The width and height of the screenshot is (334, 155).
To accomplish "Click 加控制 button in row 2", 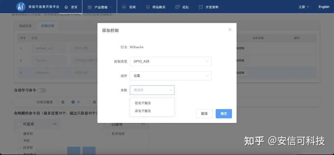I will click(x=242, y=60).
